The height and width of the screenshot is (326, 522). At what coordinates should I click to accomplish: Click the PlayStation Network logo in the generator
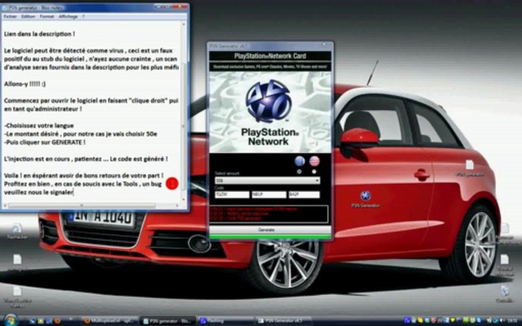269,101
